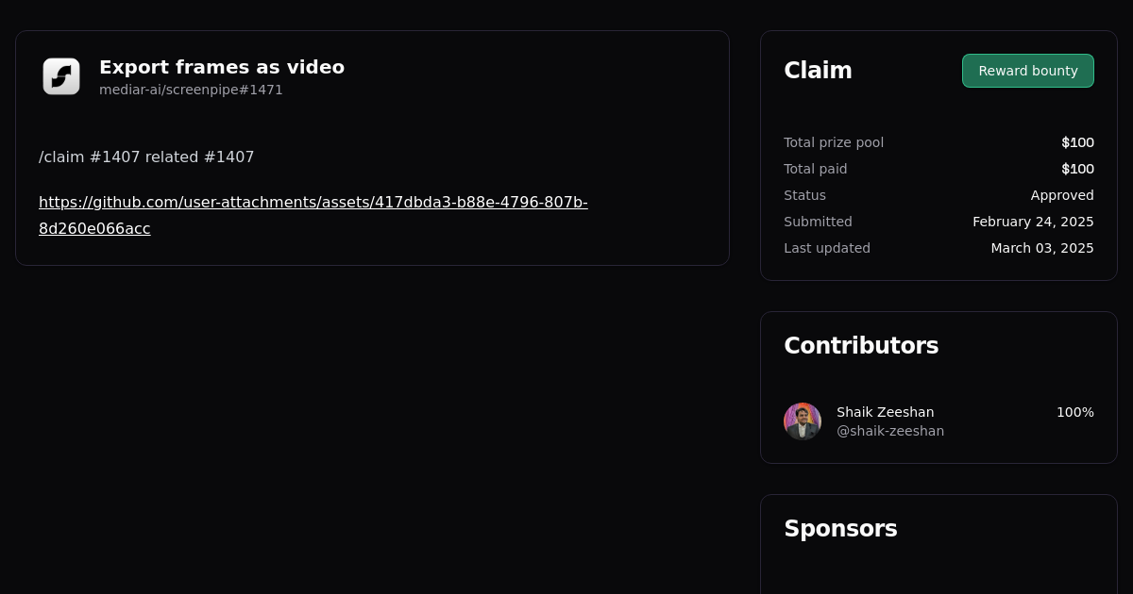1133x594 pixels.
Task: Click the last updated date March 03, 2025
Action: click(x=1041, y=248)
